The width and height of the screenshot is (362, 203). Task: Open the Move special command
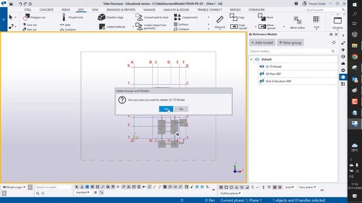(x=267, y=27)
